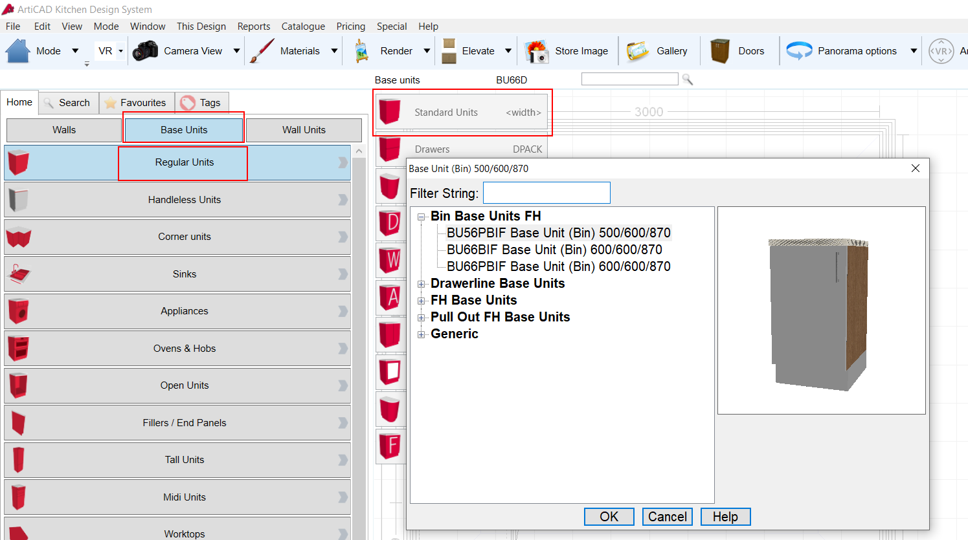Click the OK button in dialog

tap(609, 517)
